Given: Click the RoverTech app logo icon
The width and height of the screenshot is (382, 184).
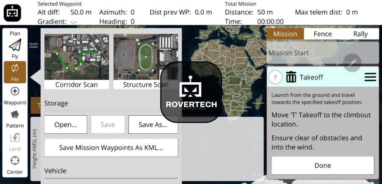Looking at the screenshot, I should 12,13.
